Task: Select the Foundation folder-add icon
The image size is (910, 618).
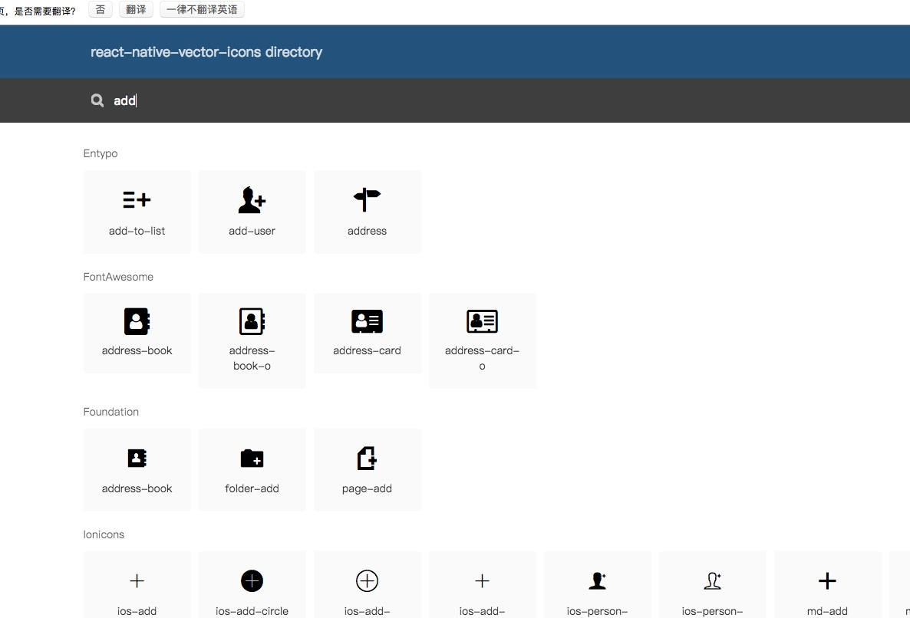Action: [x=252, y=458]
